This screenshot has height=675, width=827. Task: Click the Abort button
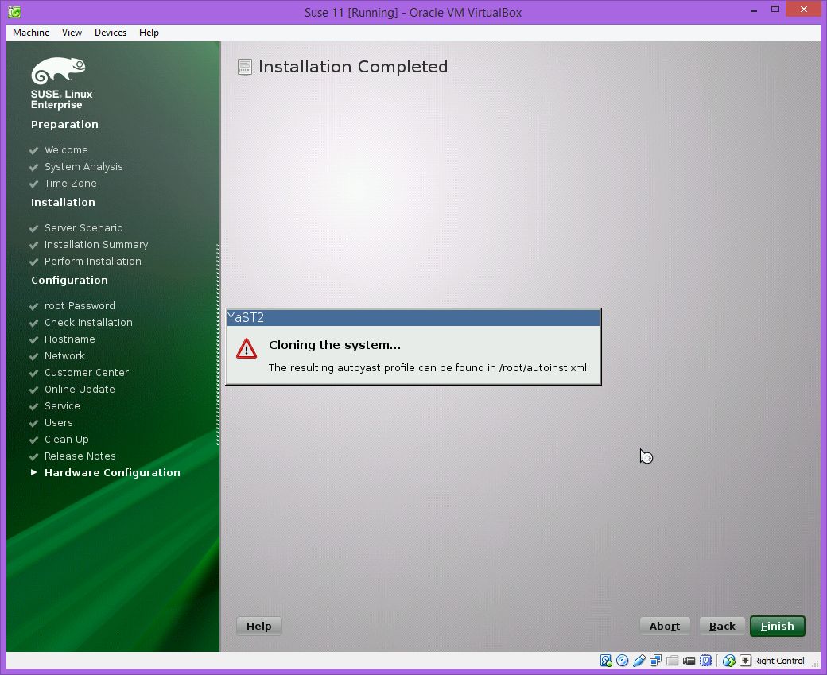pos(665,626)
